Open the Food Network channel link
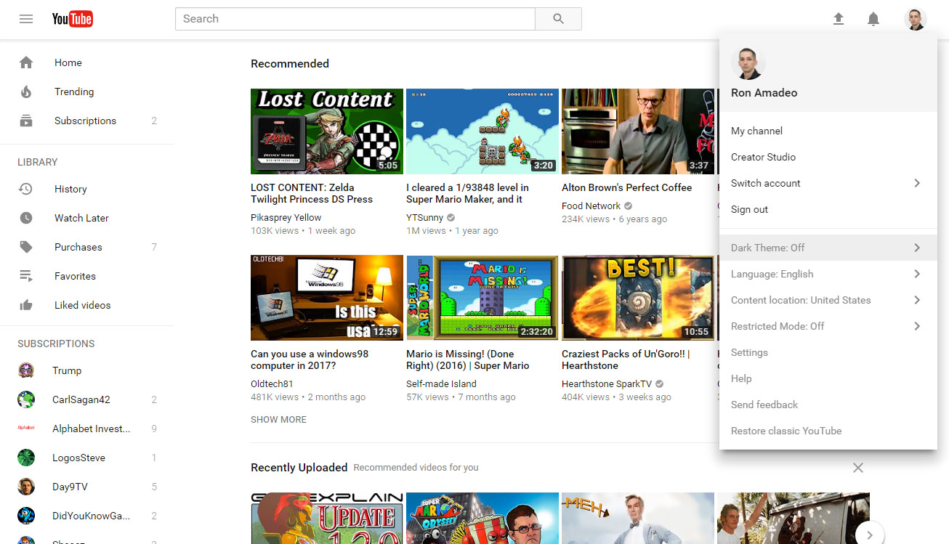This screenshot has width=949, height=544. pyautogui.click(x=591, y=206)
